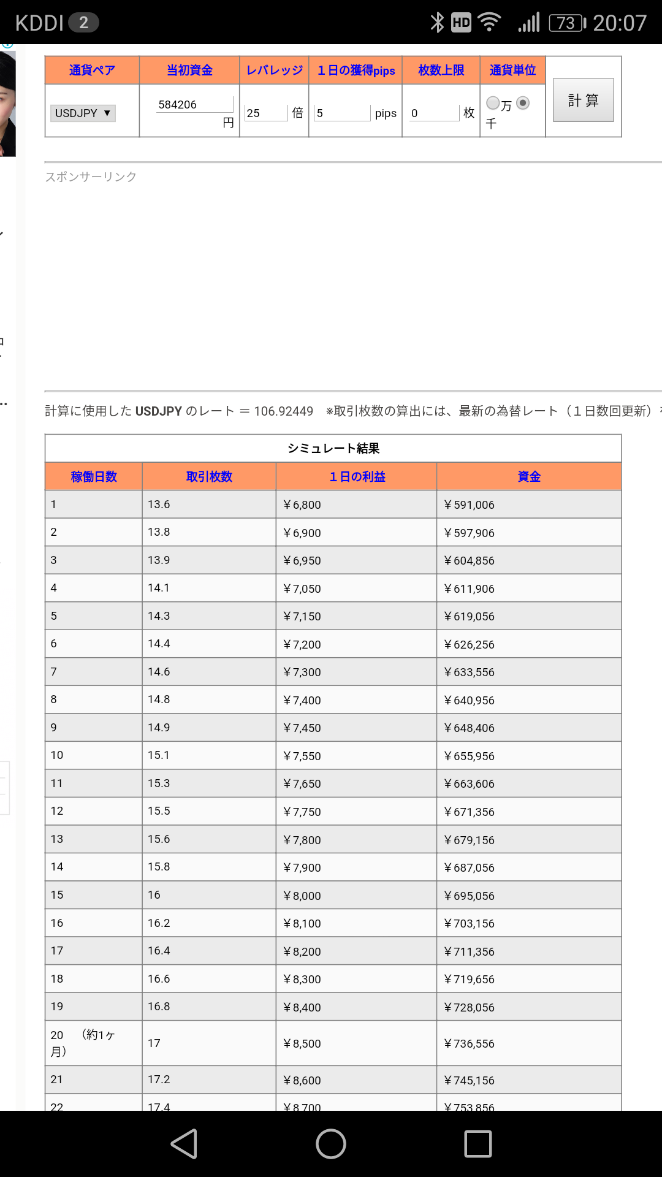Image resolution: width=662 pixels, height=1177 pixels.
Task: Click the rate value 106.92449
Action: 283,411
